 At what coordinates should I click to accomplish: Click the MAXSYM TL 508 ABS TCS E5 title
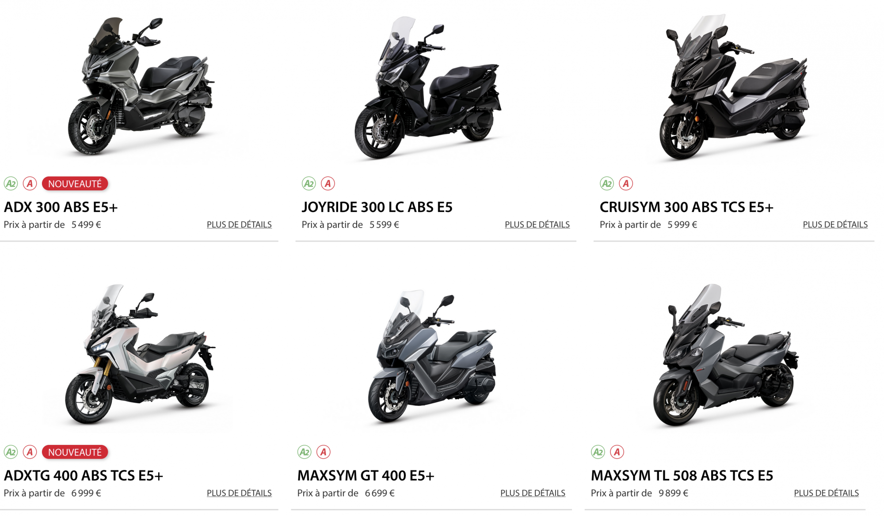(x=682, y=475)
